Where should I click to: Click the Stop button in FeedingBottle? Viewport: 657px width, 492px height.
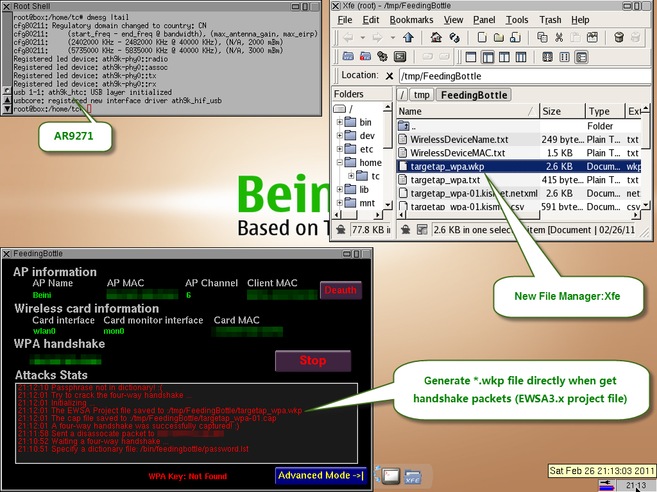(x=313, y=361)
